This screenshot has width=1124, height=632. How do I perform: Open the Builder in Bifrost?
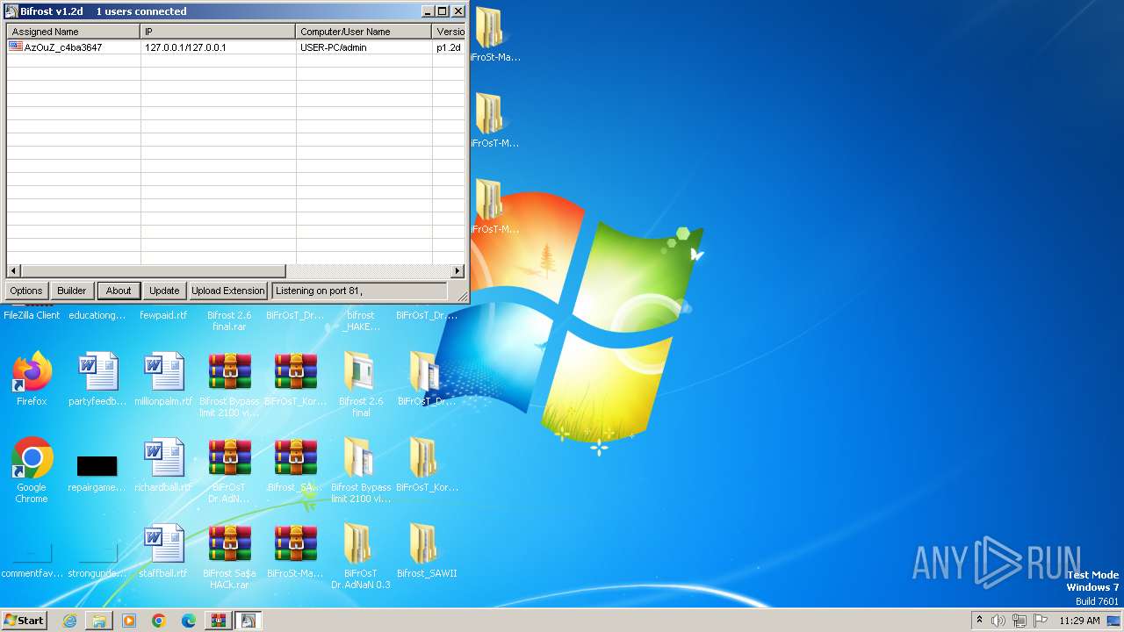pyautogui.click(x=72, y=291)
